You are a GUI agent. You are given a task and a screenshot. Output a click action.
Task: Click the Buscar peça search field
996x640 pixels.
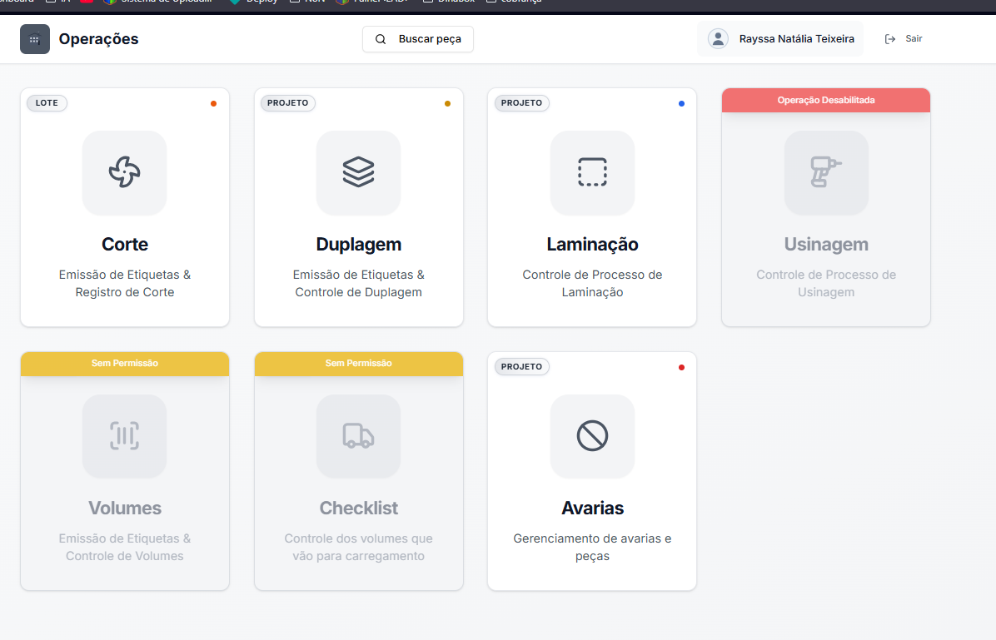[x=418, y=39]
